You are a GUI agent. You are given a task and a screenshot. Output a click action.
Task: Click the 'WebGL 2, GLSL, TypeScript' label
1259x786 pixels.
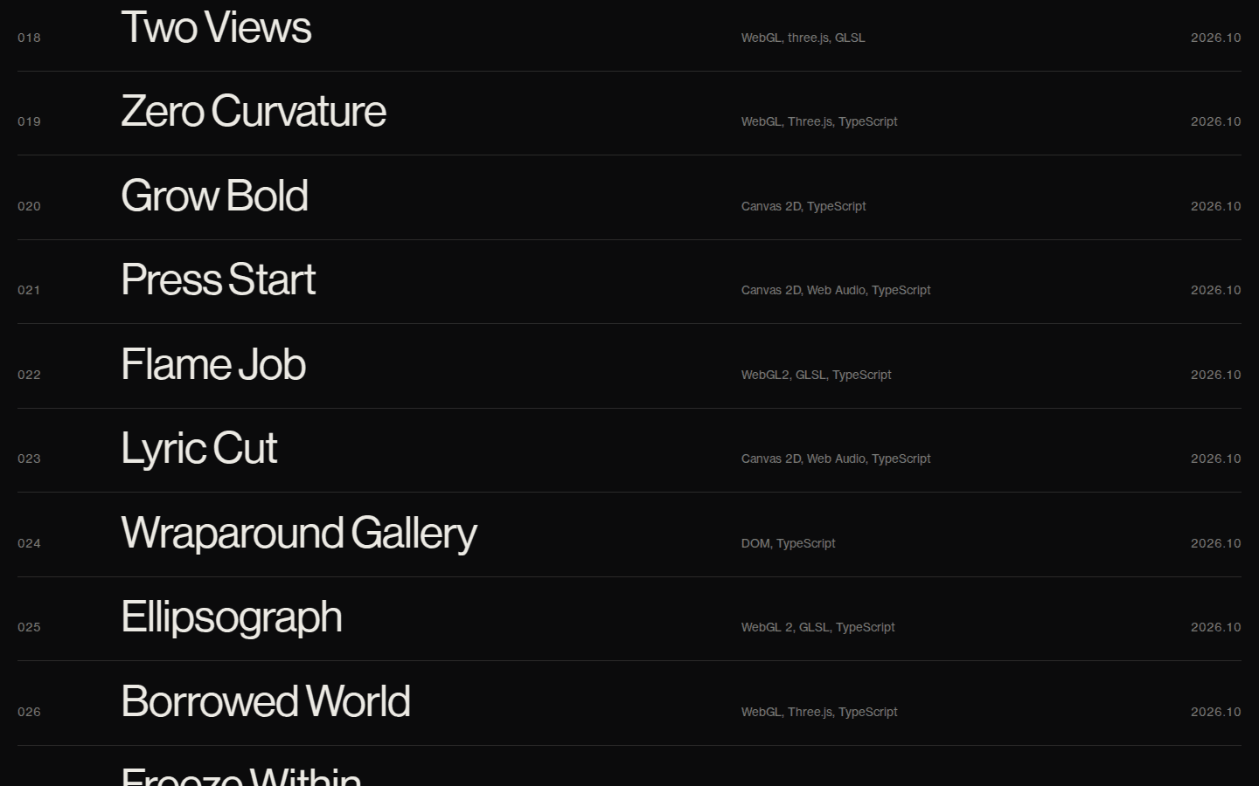click(817, 627)
